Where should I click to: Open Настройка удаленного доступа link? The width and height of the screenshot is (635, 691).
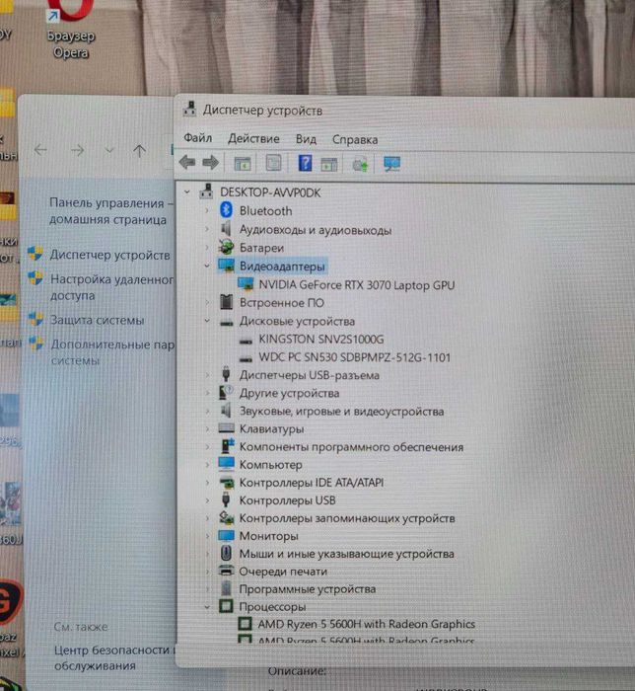(x=111, y=287)
